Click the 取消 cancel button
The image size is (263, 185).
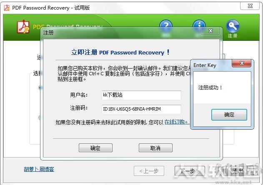(155, 148)
